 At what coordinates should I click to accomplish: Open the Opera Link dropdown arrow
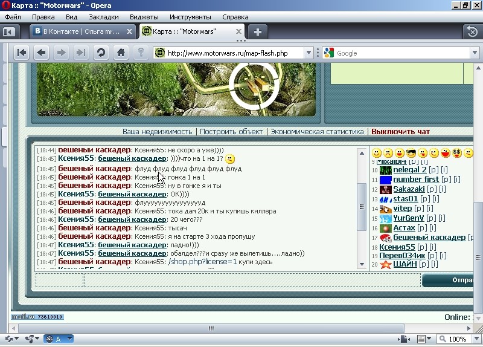pyautogui.click(x=16, y=339)
